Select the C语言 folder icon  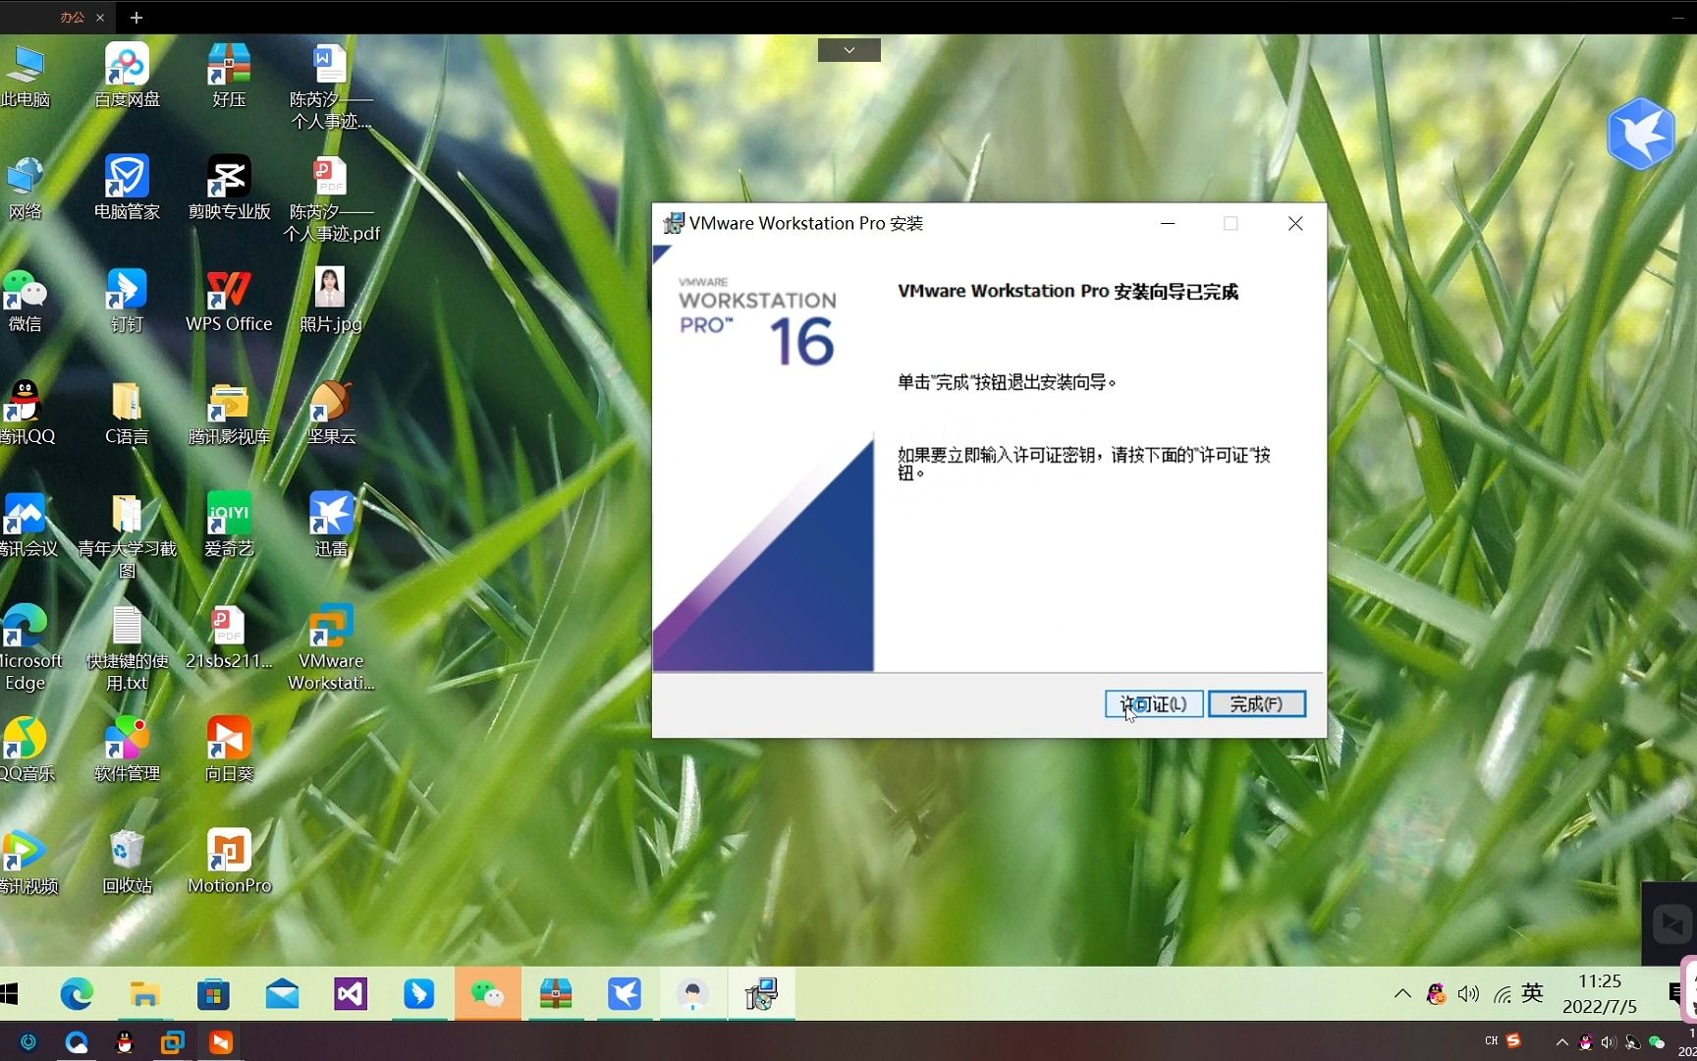[127, 413]
